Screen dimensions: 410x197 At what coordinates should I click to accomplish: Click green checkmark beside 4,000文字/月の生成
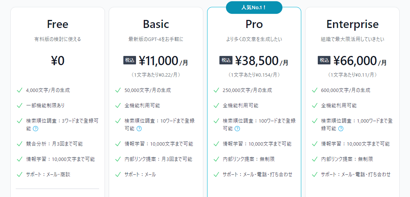tap(19, 90)
